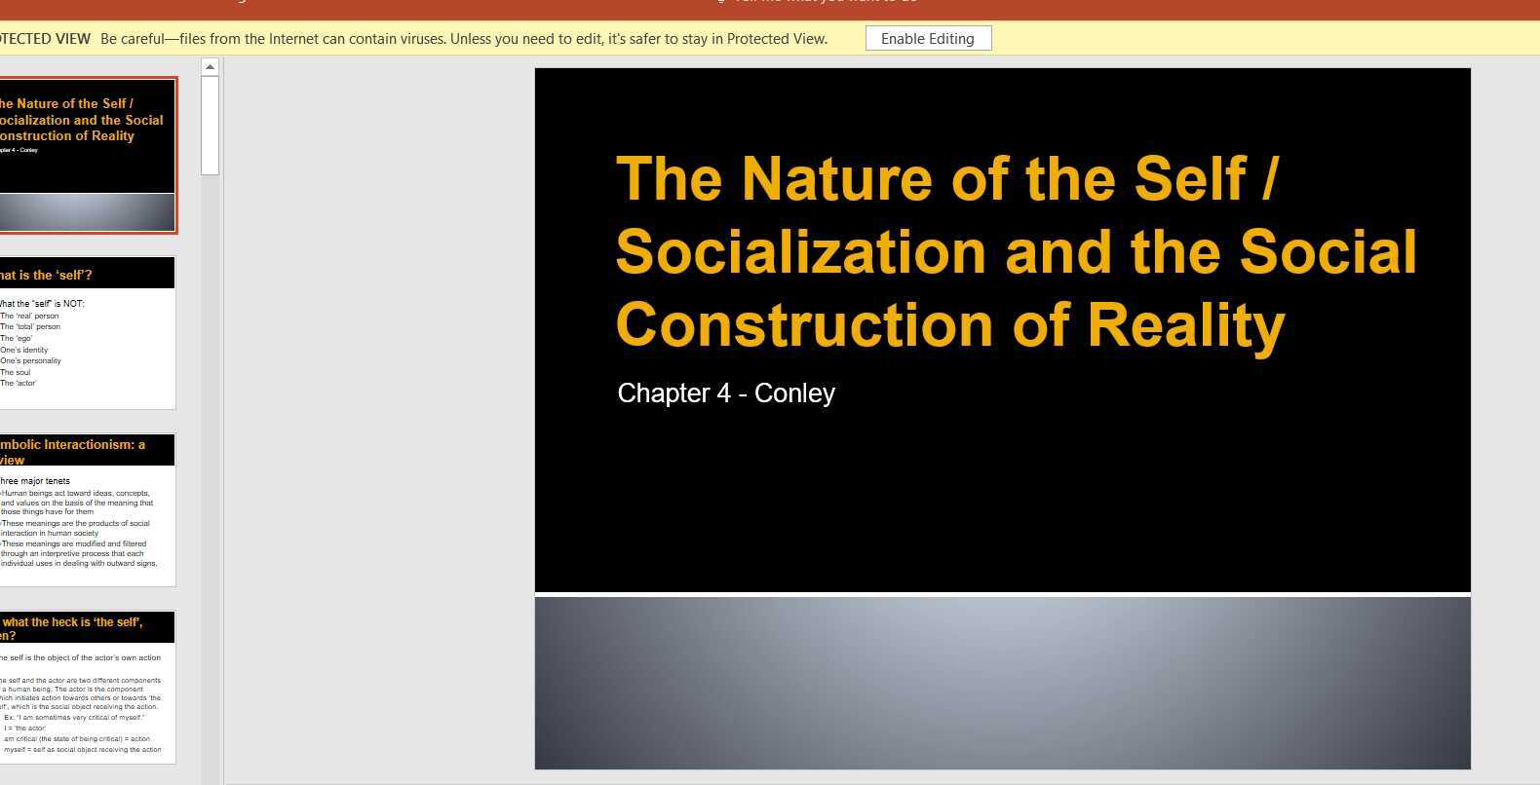Click the PROTECTED VIEW label in message bar
Viewport: 1540px width, 785px height.
45,39
